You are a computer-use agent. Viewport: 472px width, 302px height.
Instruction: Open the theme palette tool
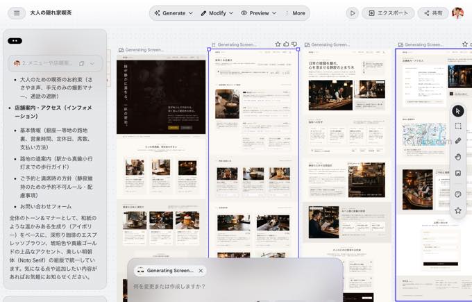pos(458,194)
